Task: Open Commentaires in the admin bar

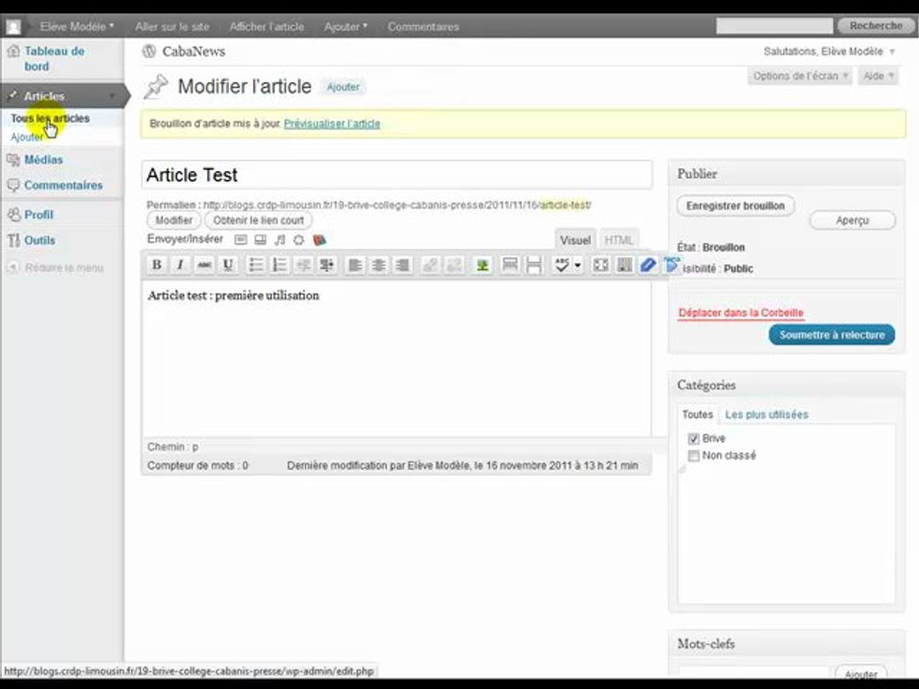Action: (423, 27)
